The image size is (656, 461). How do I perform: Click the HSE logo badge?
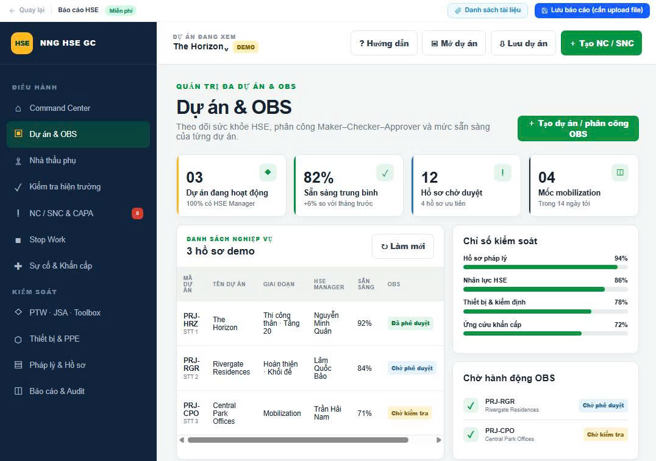[22, 43]
